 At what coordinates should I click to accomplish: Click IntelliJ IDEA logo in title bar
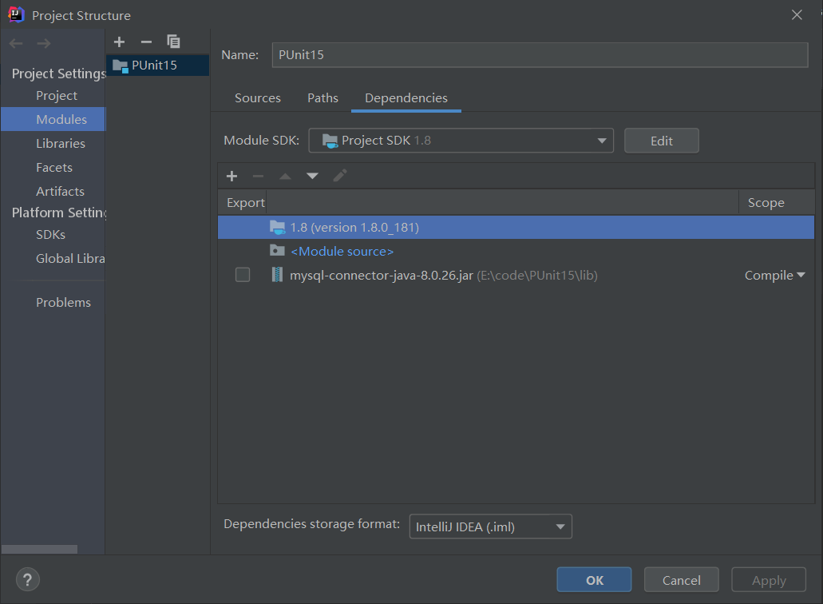[x=16, y=14]
